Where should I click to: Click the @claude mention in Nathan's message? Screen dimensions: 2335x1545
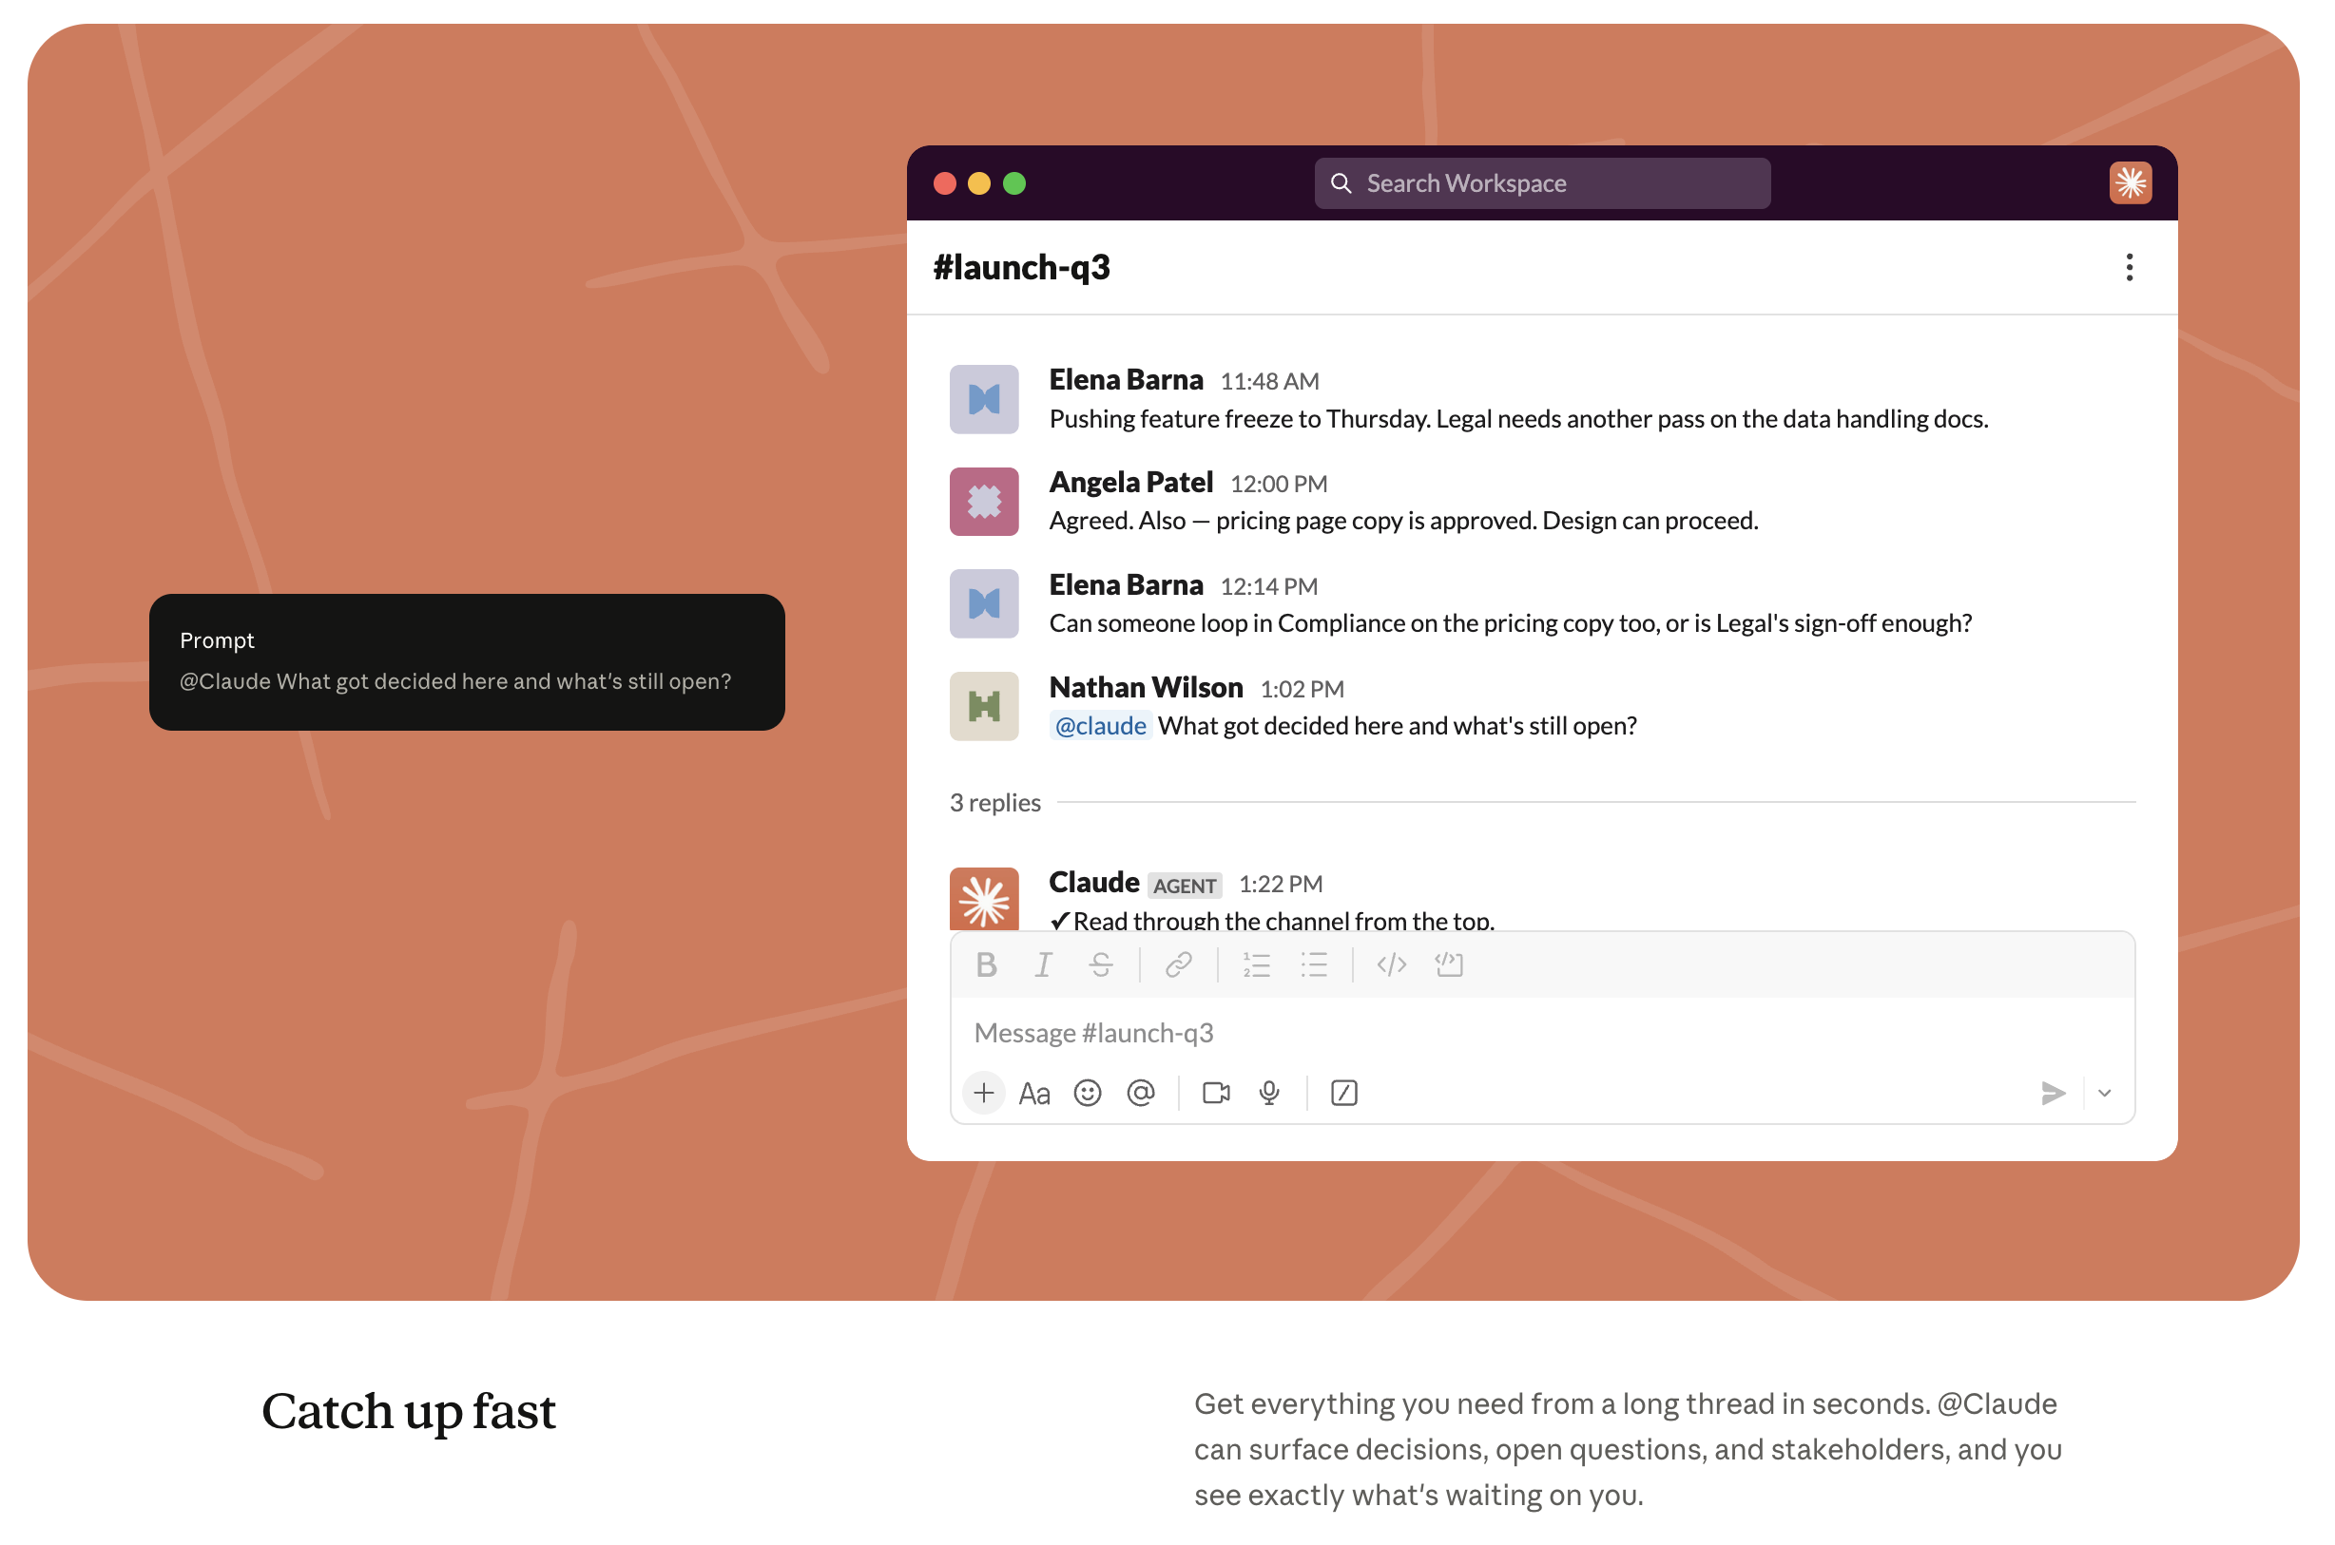pyautogui.click(x=1101, y=726)
